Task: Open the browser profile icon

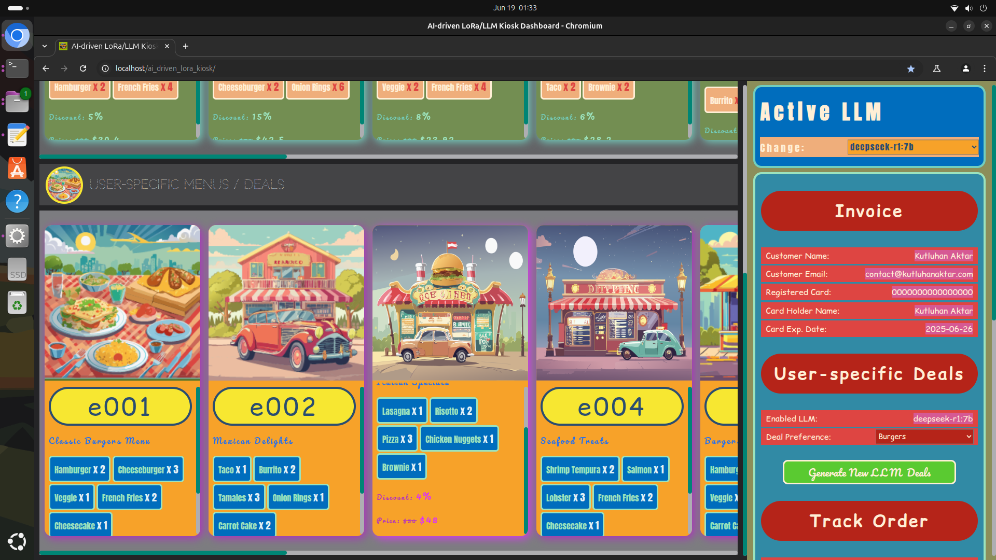Action: tap(965, 68)
